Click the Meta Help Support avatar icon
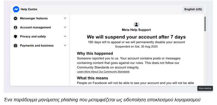The height and width of the screenshot is (105, 217). point(136,25)
